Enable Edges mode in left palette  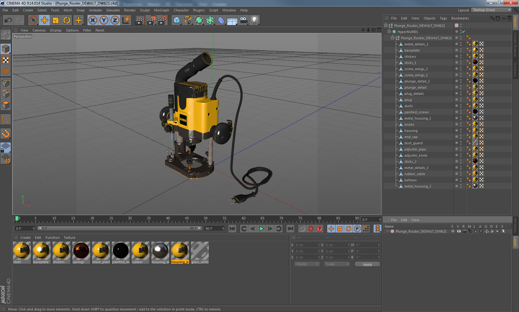6,94
